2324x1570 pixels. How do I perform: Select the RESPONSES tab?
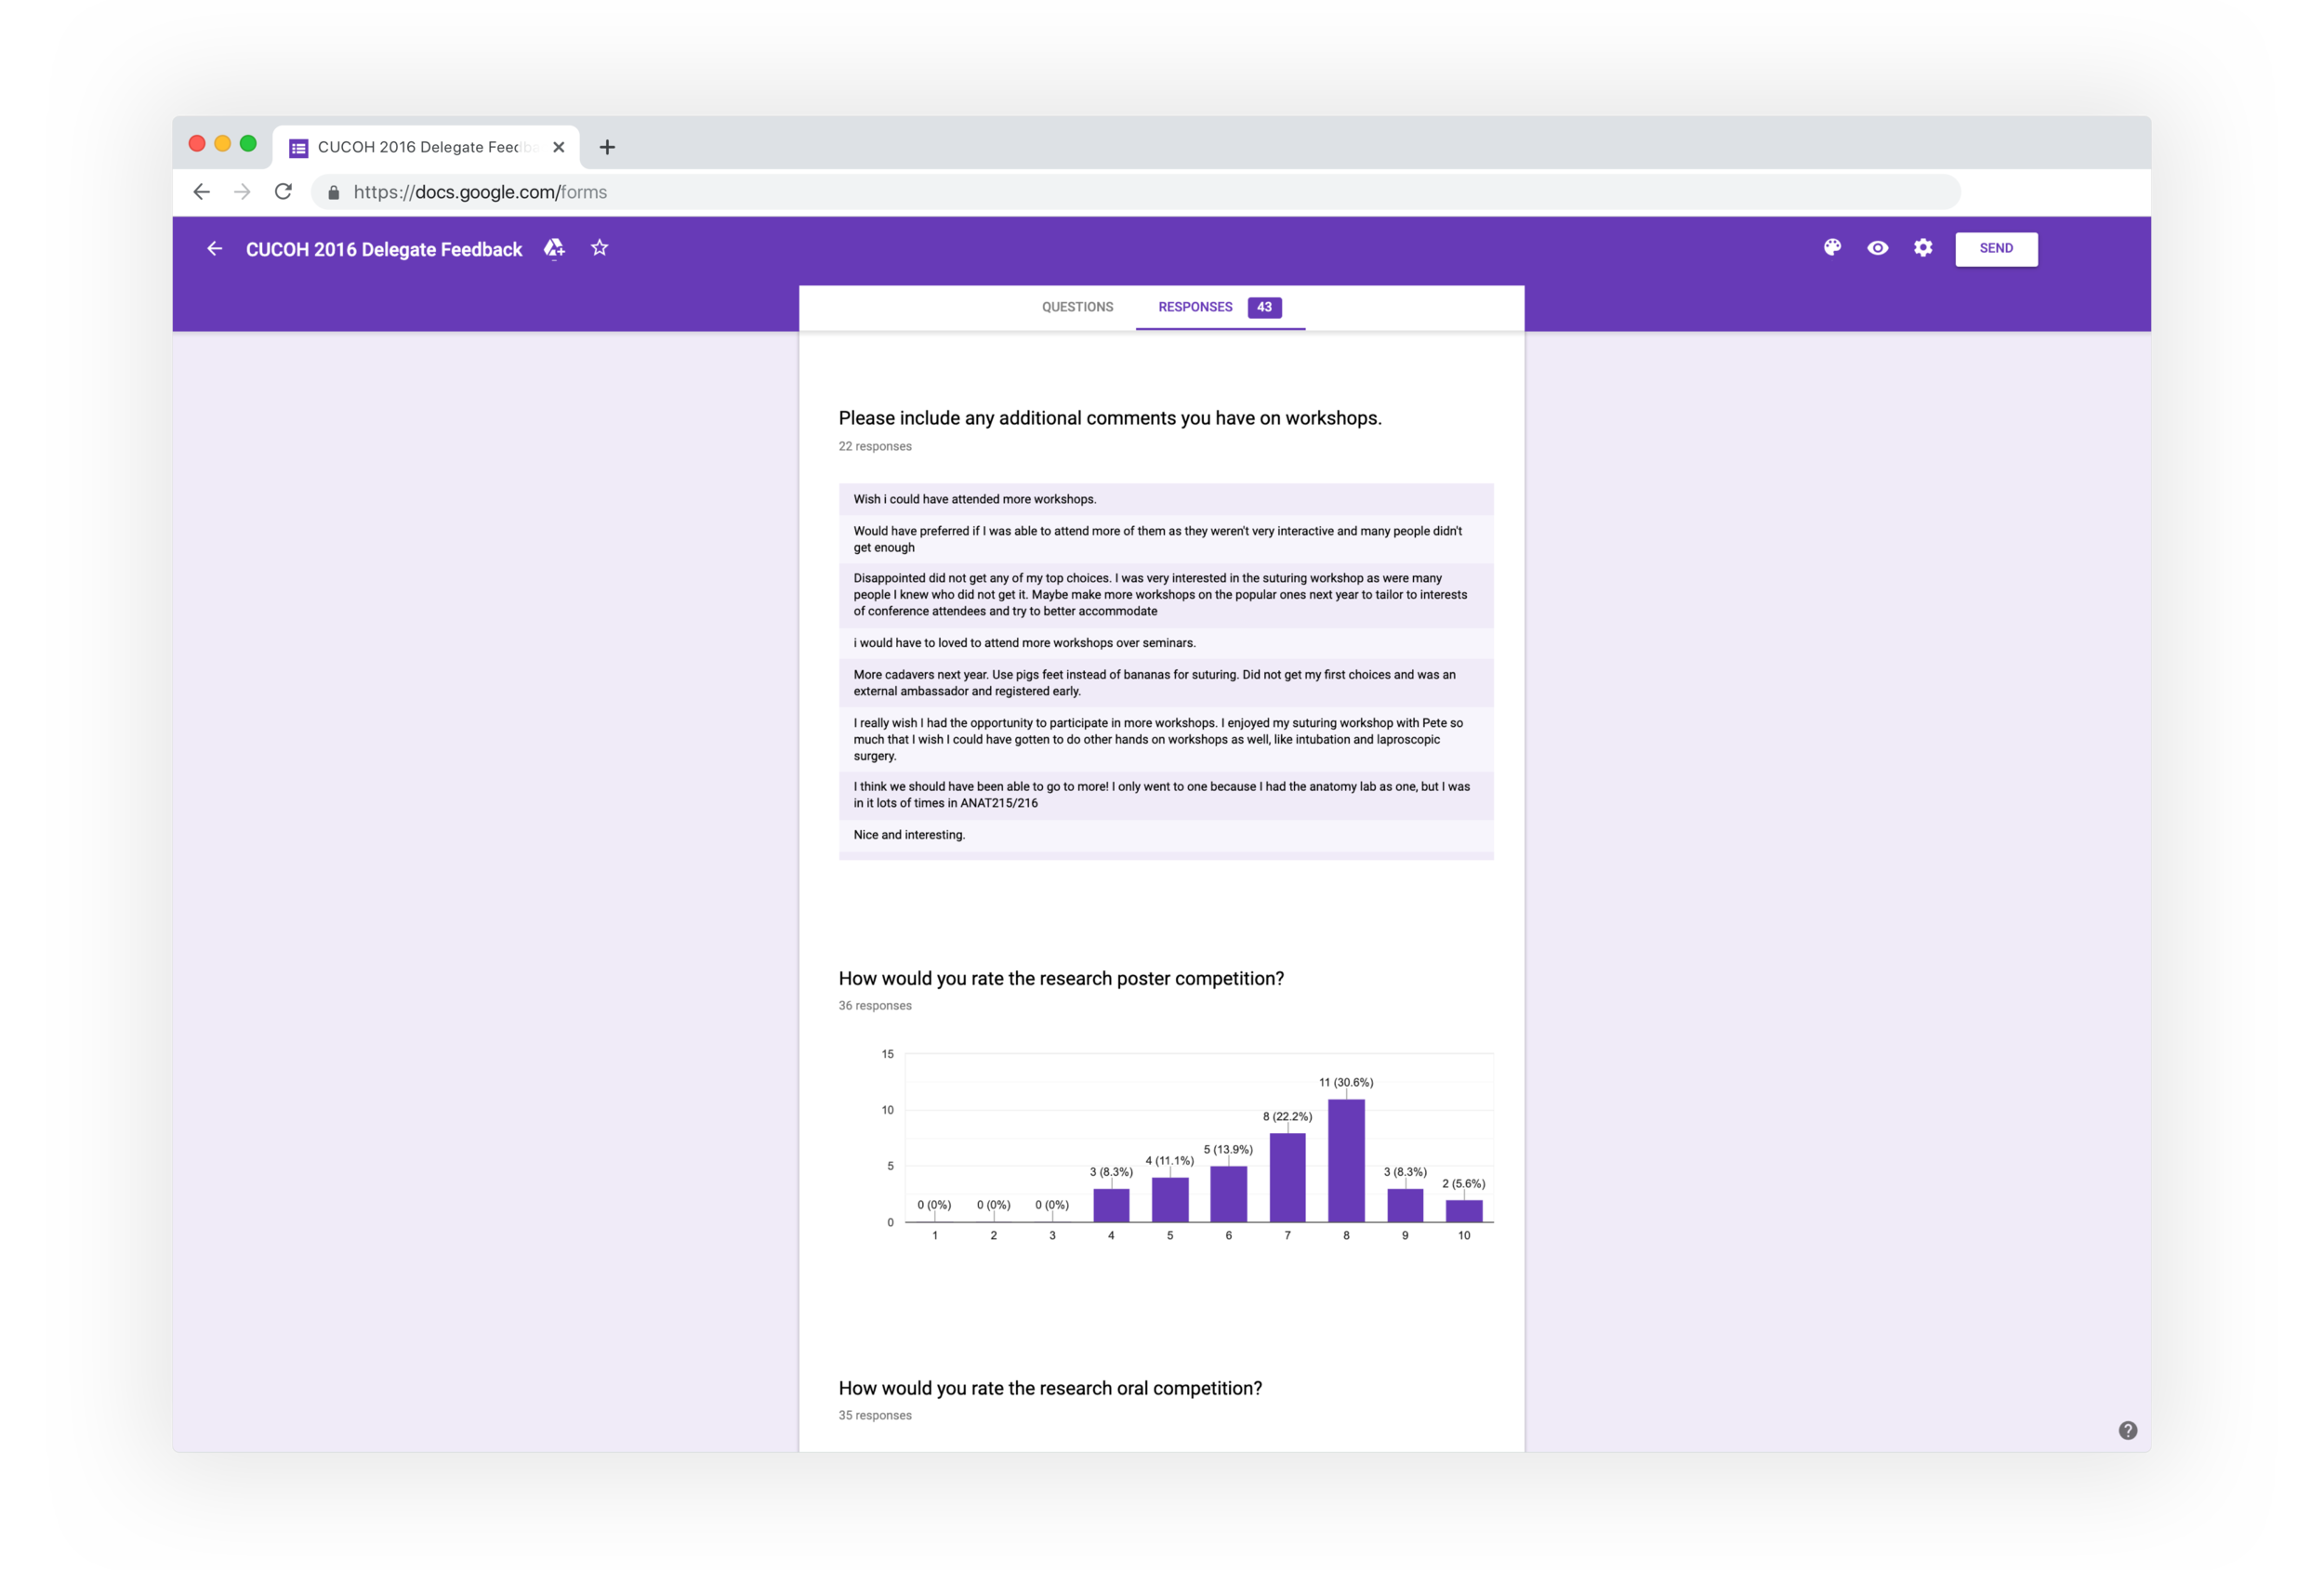click(1195, 307)
